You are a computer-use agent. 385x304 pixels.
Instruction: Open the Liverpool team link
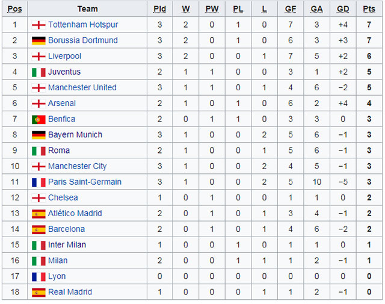coord(64,57)
